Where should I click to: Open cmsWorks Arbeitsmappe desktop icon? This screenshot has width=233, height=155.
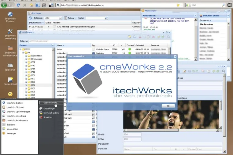coord(10,51)
